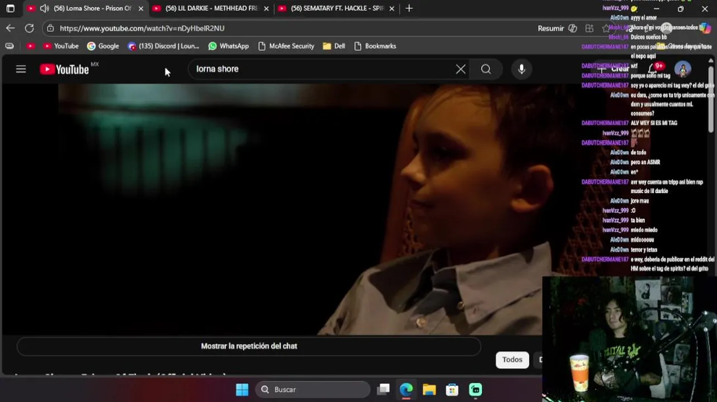Open a new browser tab

(409, 8)
